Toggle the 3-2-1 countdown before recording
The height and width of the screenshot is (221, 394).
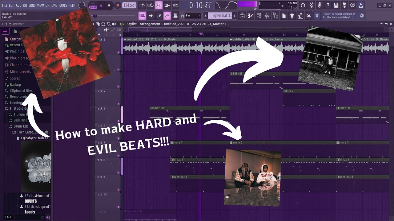coord(159,5)
